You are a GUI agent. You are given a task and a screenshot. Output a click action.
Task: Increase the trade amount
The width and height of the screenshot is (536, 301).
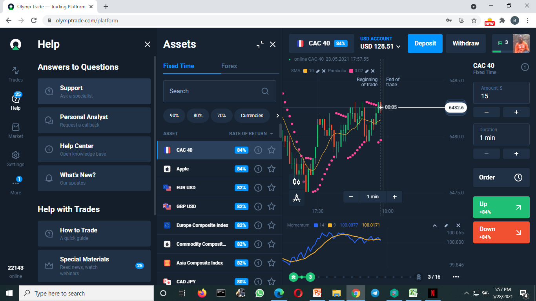click(x=516, y=112)
